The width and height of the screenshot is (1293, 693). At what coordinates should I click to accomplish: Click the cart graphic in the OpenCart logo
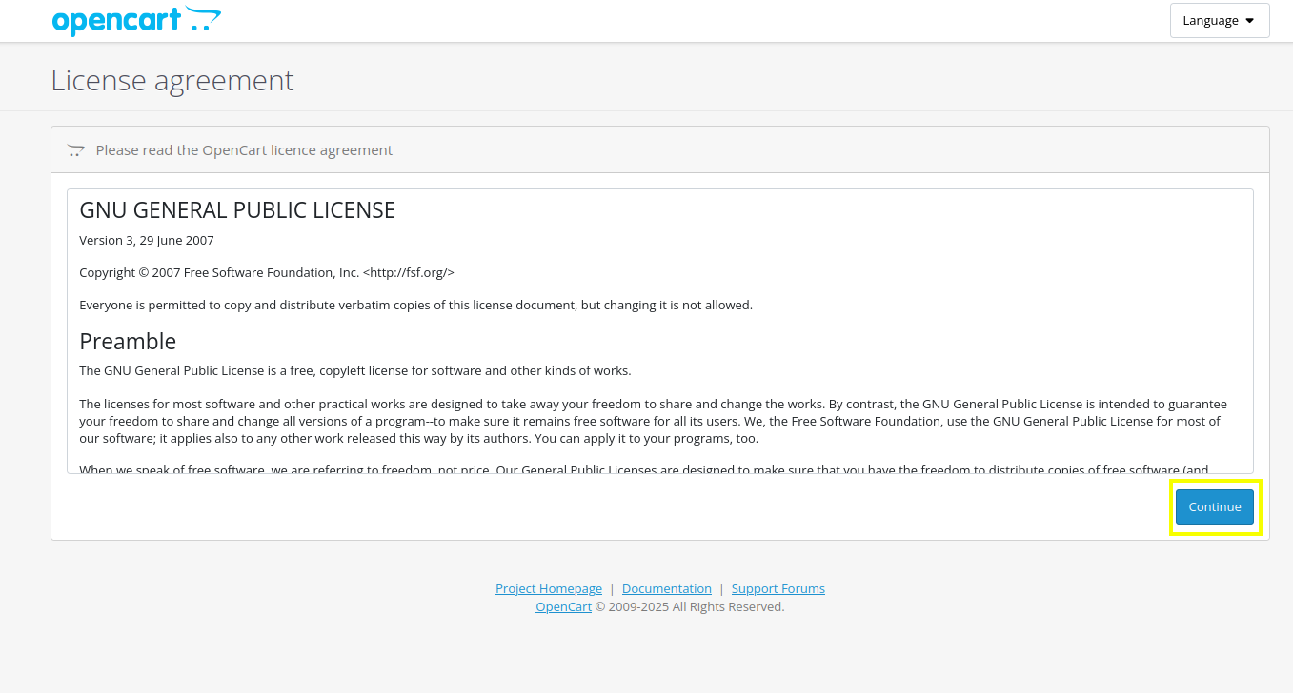(x=204, y=19)
